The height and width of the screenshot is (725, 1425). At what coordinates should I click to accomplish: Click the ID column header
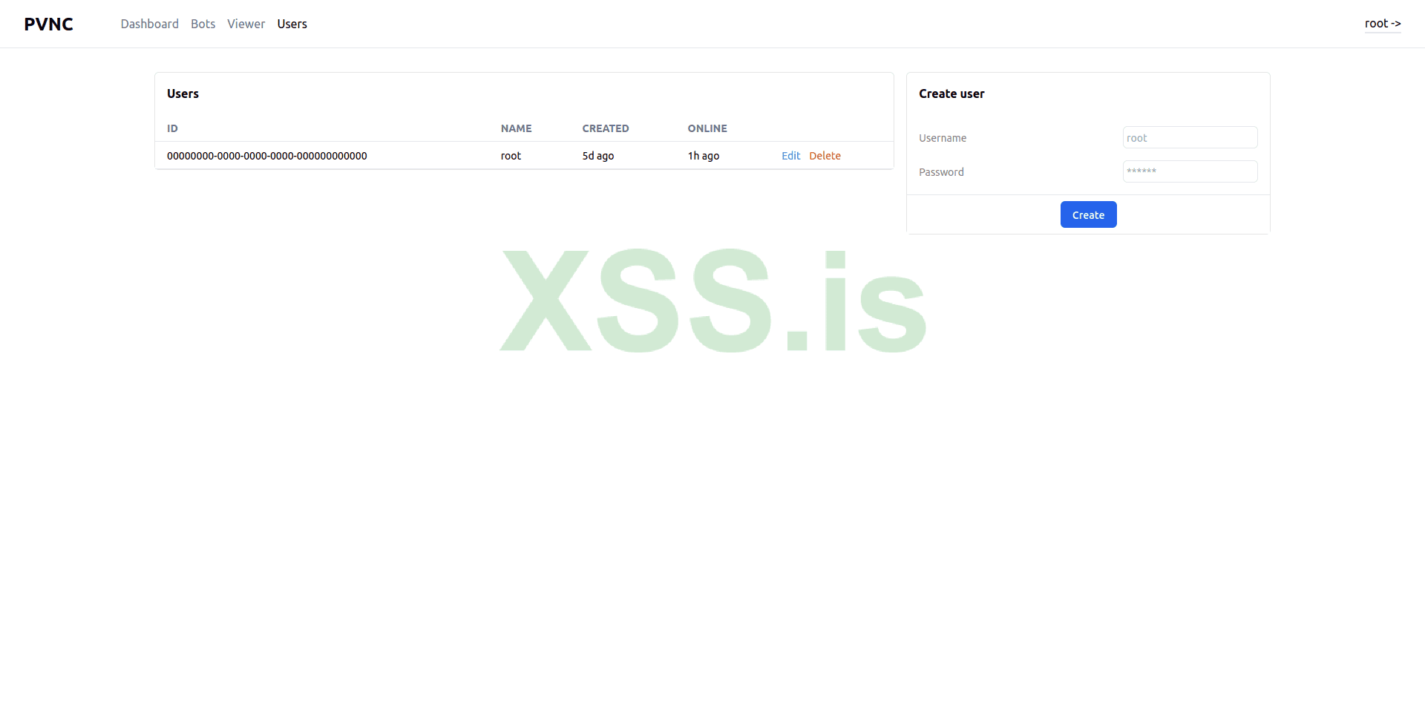(172, 128)
